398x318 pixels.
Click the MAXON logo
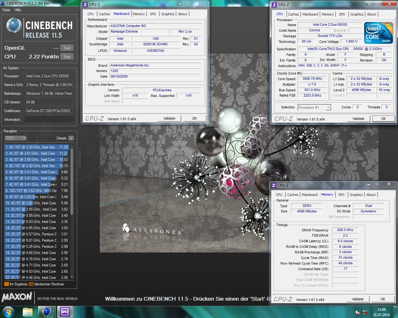[17, 297]
